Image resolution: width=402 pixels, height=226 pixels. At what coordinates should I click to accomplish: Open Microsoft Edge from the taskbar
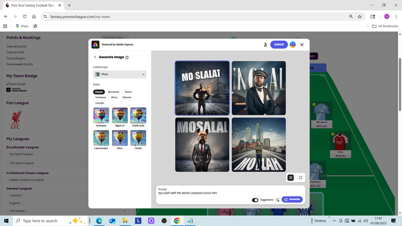point(99,221)
